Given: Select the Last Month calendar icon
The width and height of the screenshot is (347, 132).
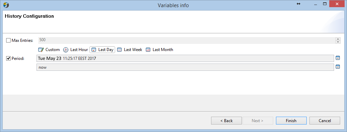Looking at the screenshot, I should coord(148,50).
